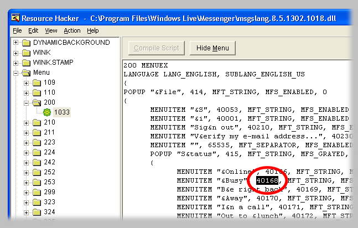
Task: Collapse the 200 node
Action: (x=26, y=103)
